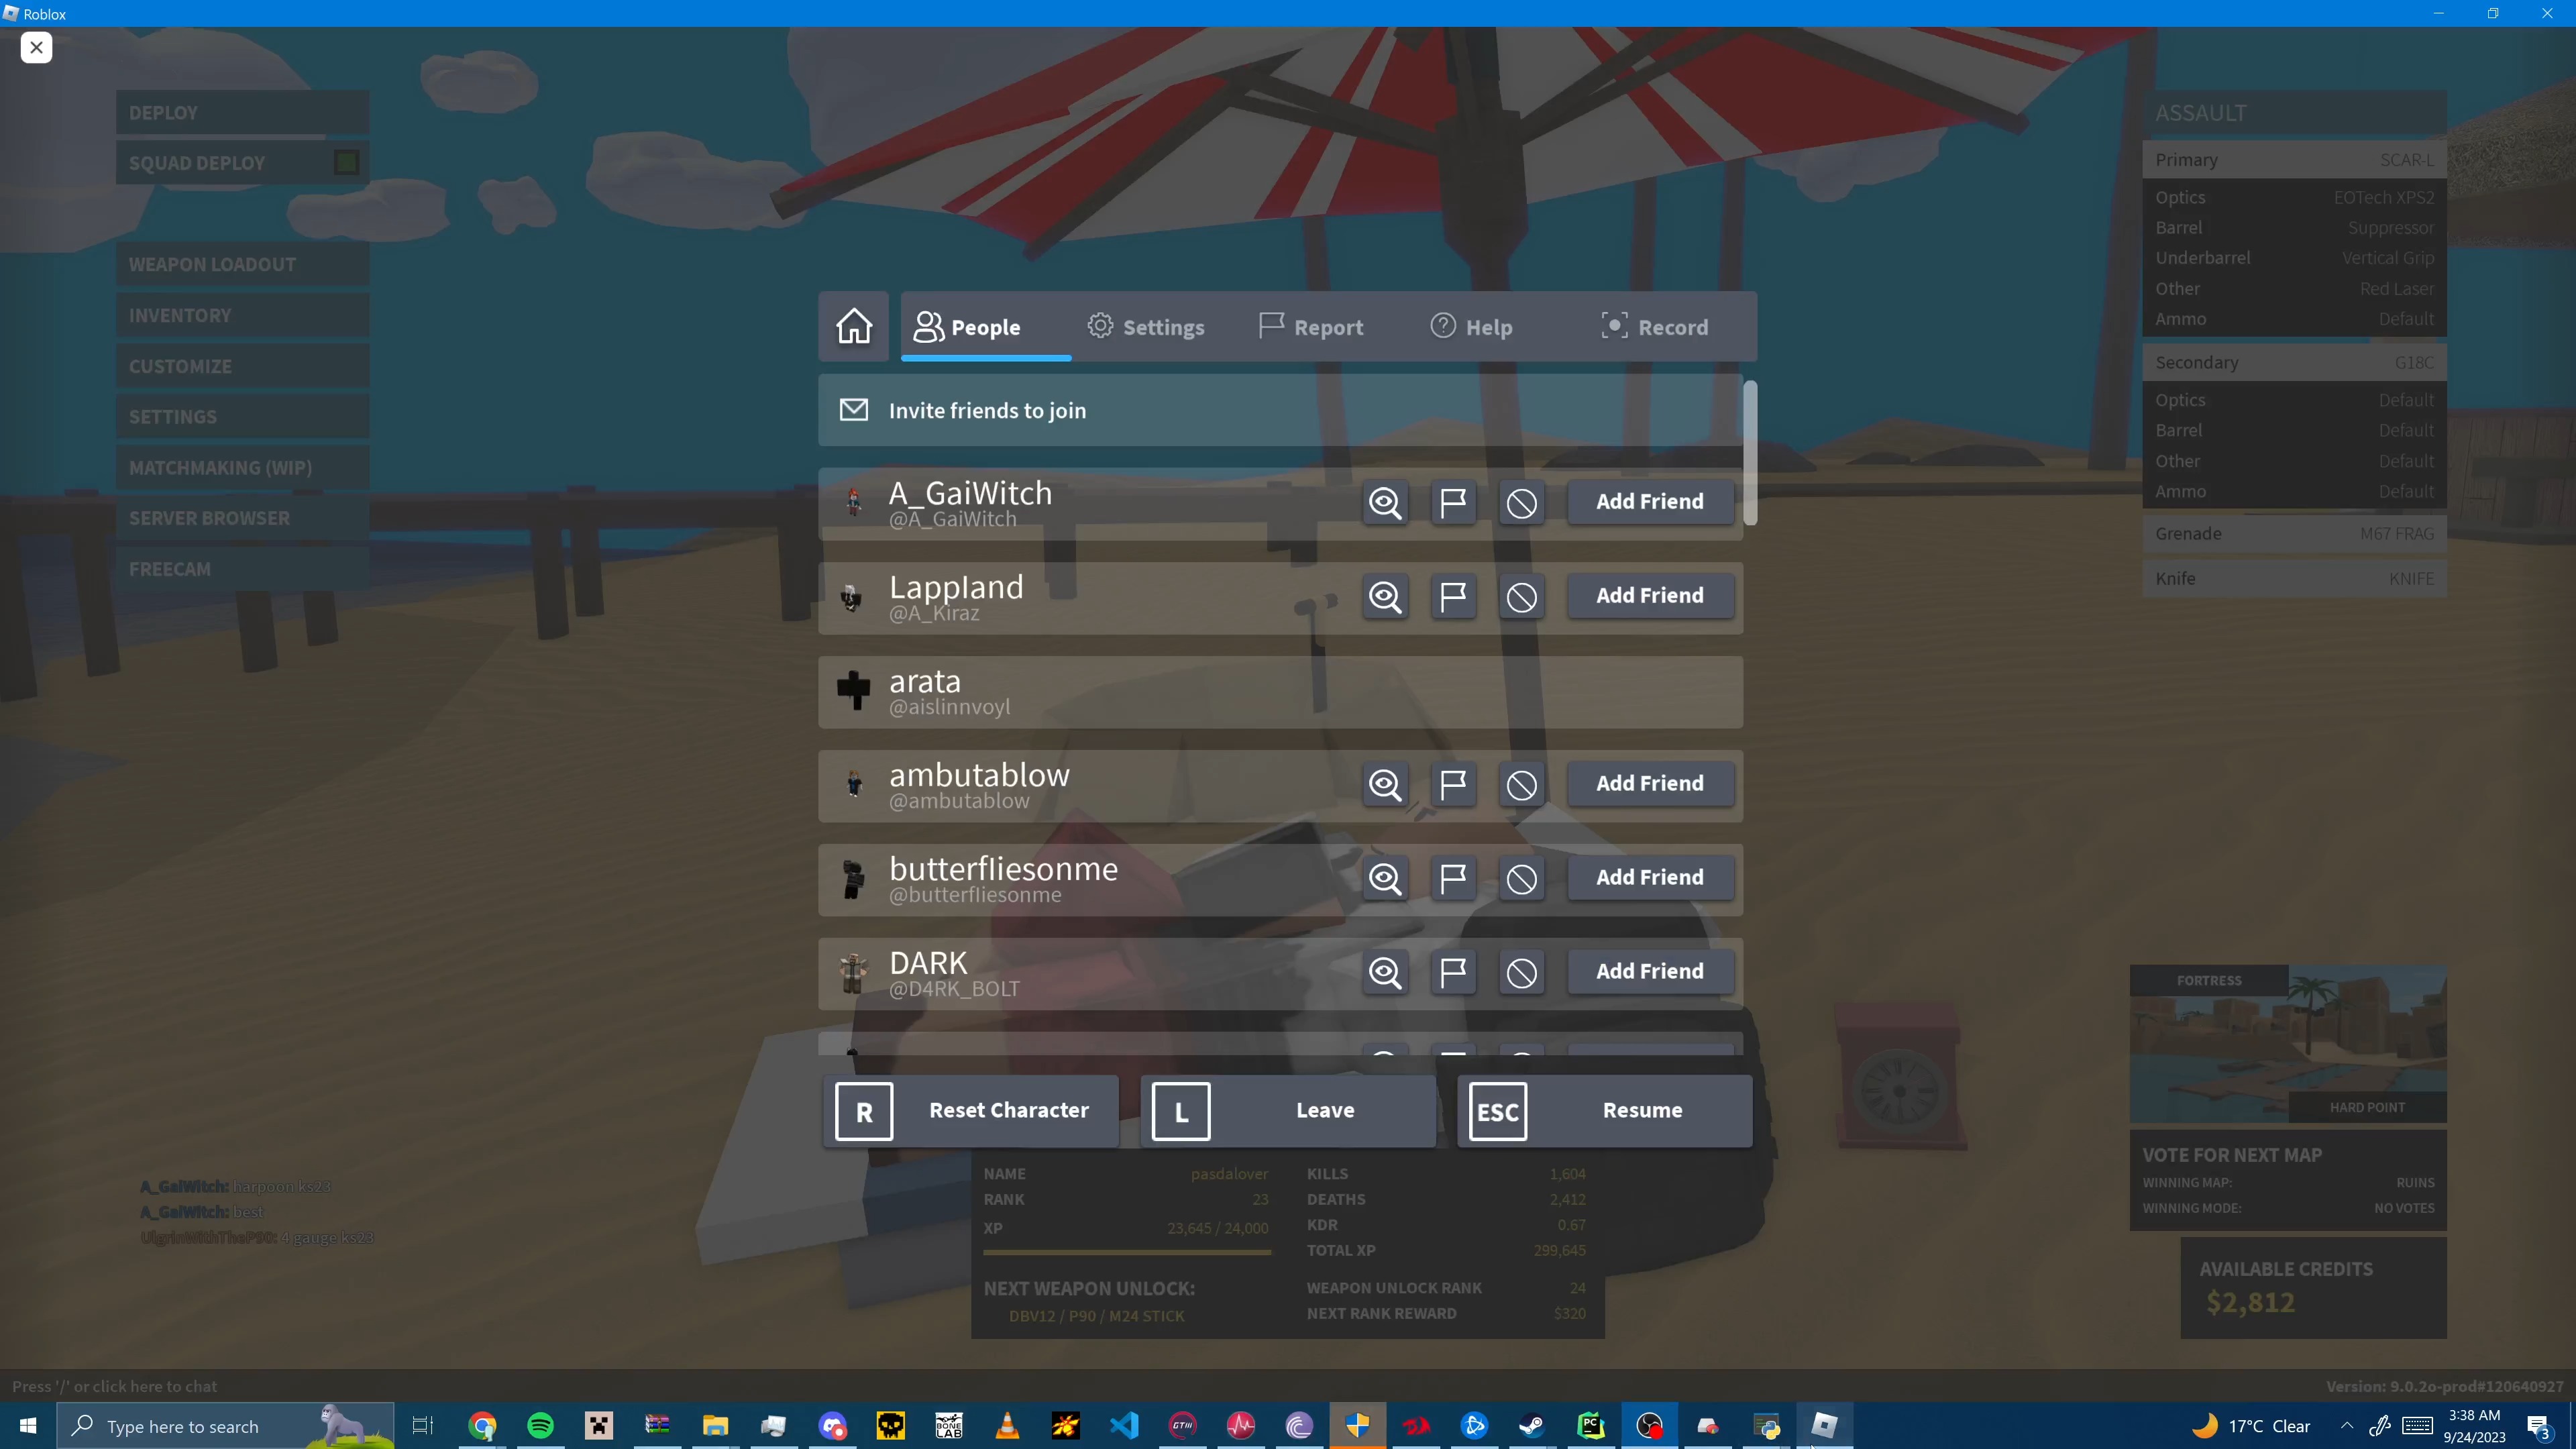Open the Help tab
The height and width of the screenshot is (1449, 2576).
[x=1471, y=326]
